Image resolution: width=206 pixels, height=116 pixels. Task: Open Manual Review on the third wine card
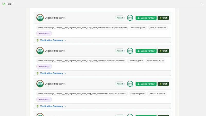click(x=146, y=84)
